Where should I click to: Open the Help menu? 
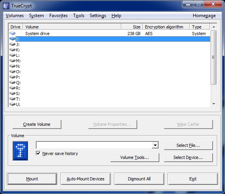[x=116, y=16]
